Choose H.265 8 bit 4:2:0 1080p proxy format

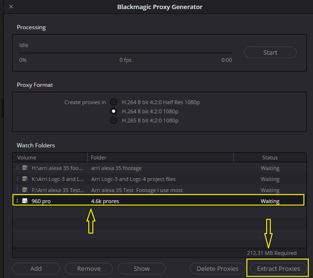(114, 121)
